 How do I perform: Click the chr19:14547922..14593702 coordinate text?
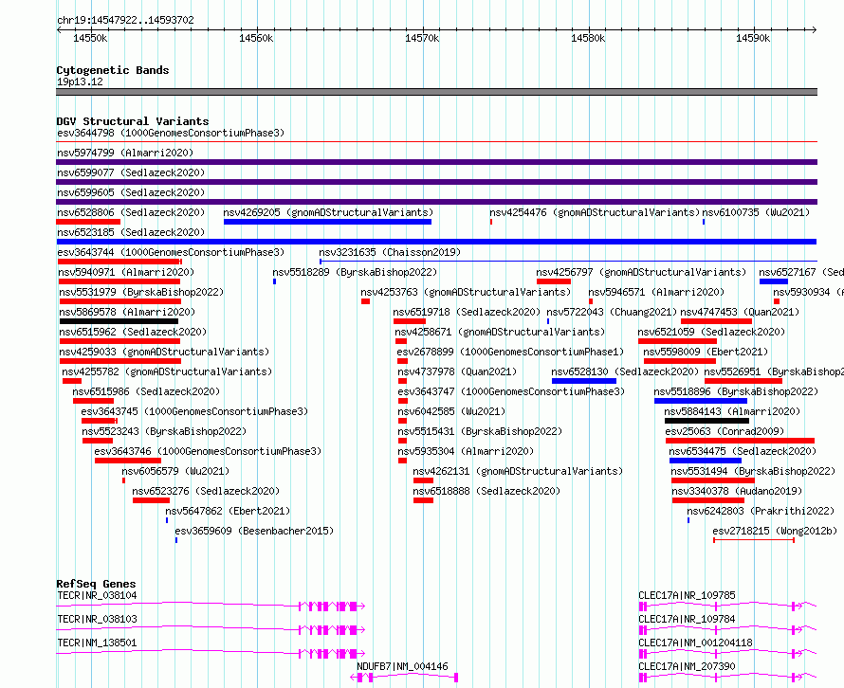pyautogui.click(x=125, y=20)
